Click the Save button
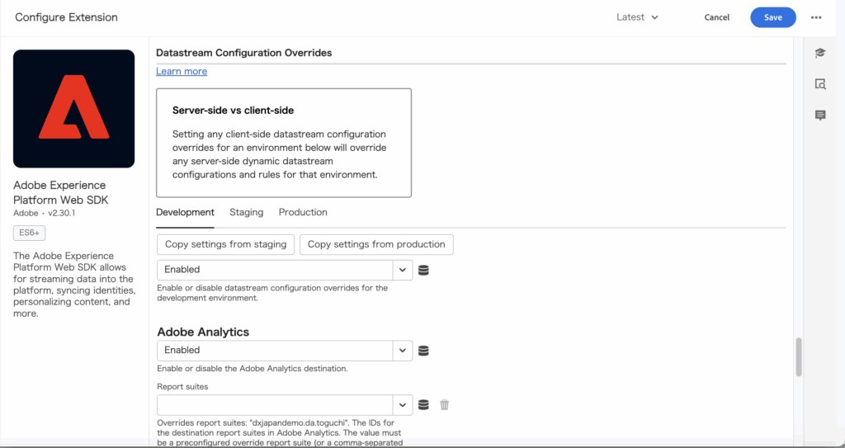The width and height of the screenshot is (845, 448). click(772, 17)
